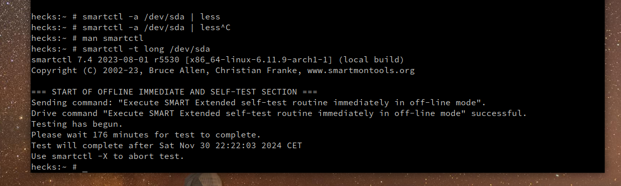621x186 pixels.
Task: Click the 'Christian Franke' name text
Action: [256, 71]
